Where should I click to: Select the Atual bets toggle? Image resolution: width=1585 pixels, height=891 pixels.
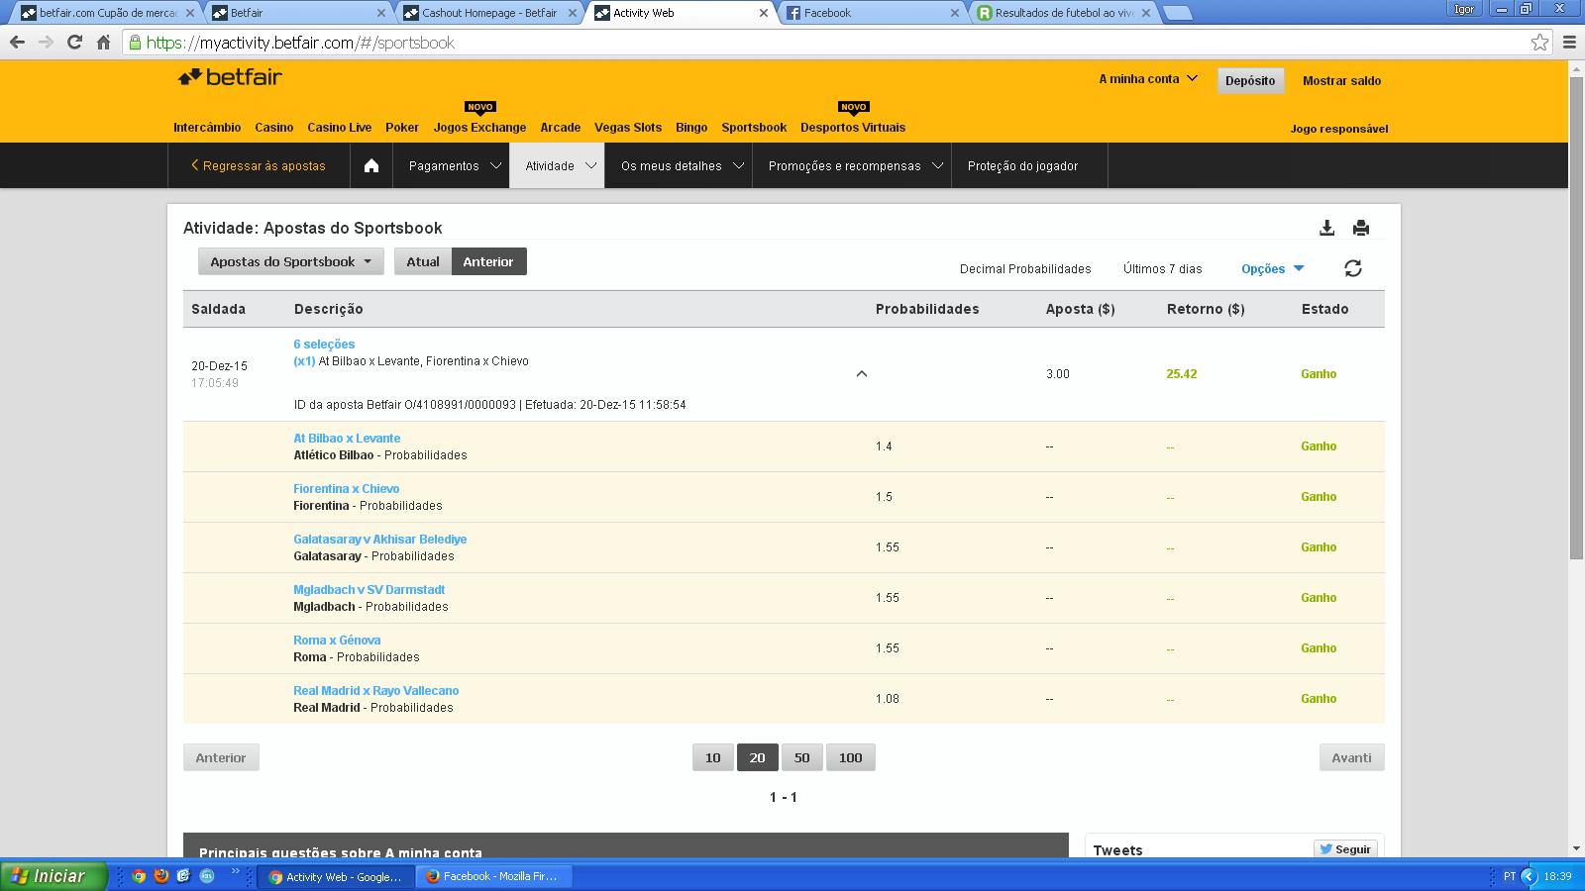[x=423, y=261]
